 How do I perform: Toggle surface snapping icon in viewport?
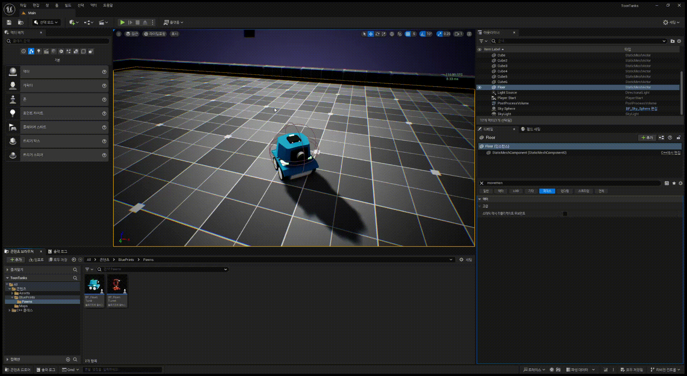click(400, 34)
